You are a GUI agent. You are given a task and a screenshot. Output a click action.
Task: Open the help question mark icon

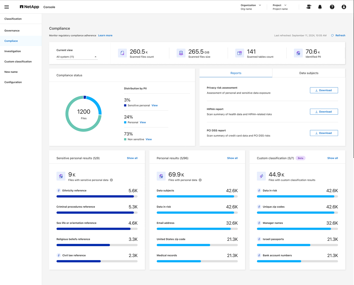pos(332,7)
